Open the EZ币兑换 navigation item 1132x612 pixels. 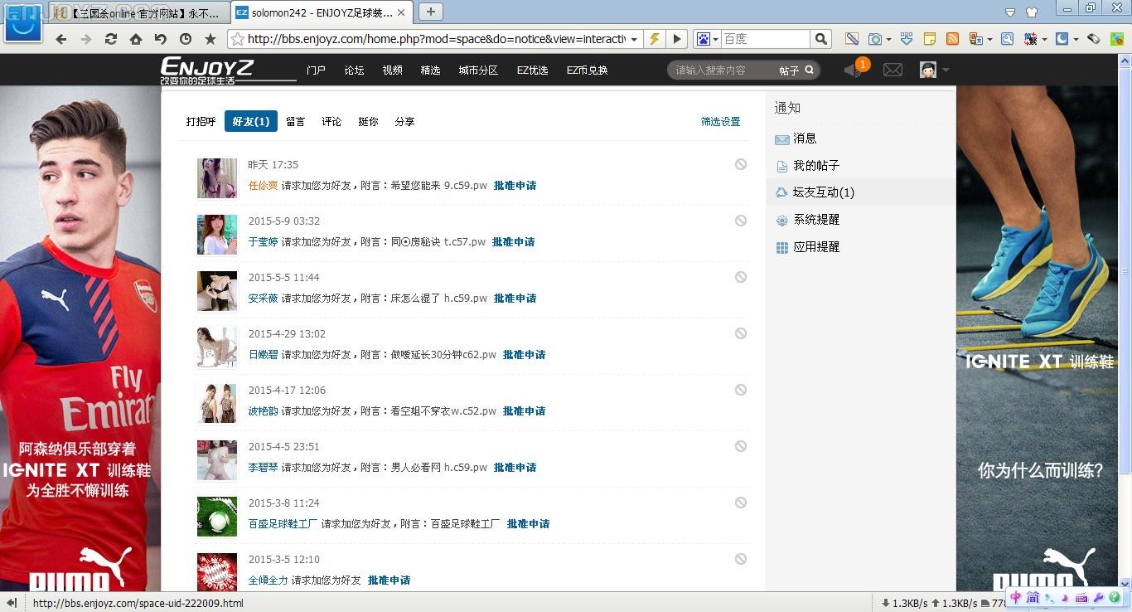coord(587,70)
